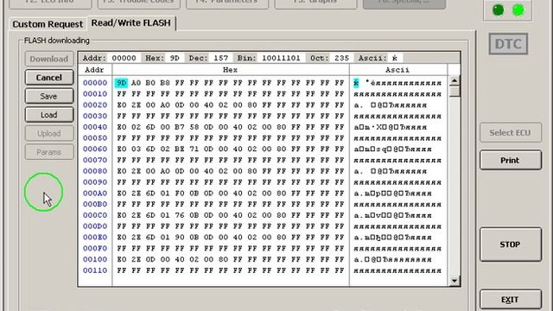The image size is (553, 311).
Task: Click the Addr column header
Action: (94, 70)
